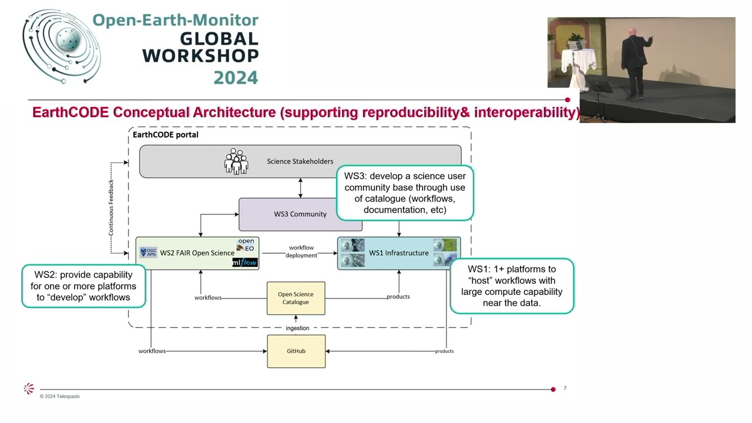752x423 pixels.
Task: Click the ingestion label
Action: (x=297, y=328)
